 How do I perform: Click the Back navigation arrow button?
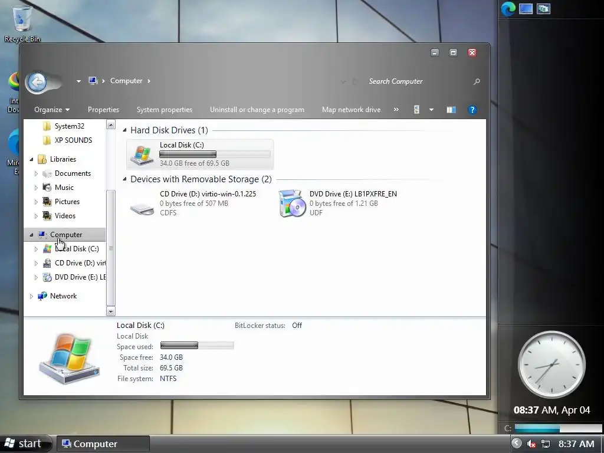coord(37,81)
